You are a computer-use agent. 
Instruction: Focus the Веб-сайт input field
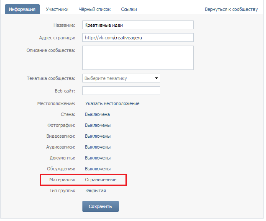click(121, 91)
